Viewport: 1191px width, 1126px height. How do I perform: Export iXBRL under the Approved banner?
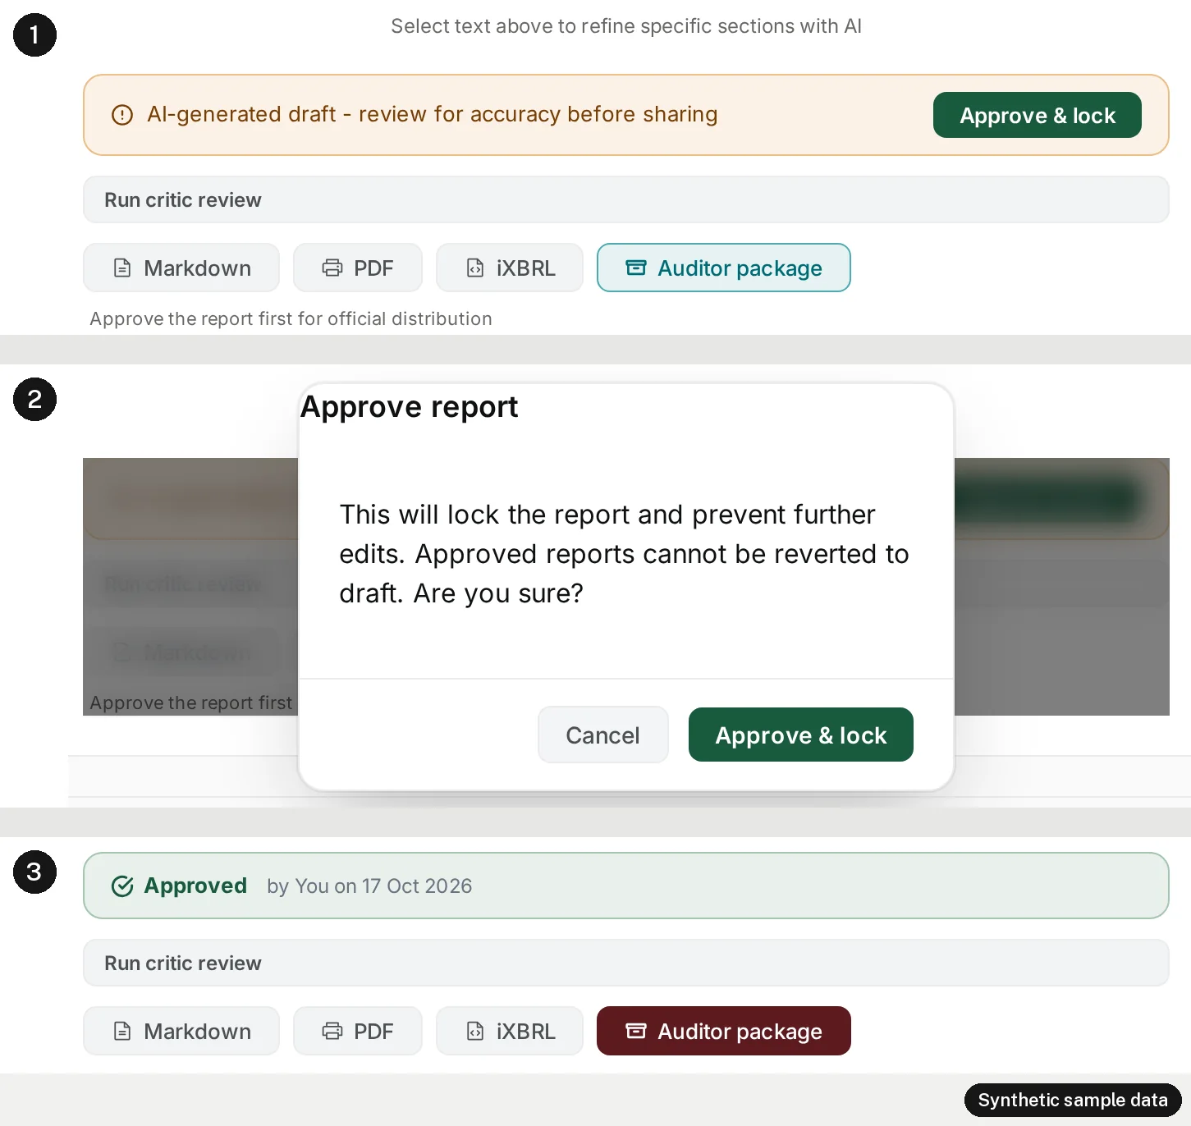tap(510, 1031)
